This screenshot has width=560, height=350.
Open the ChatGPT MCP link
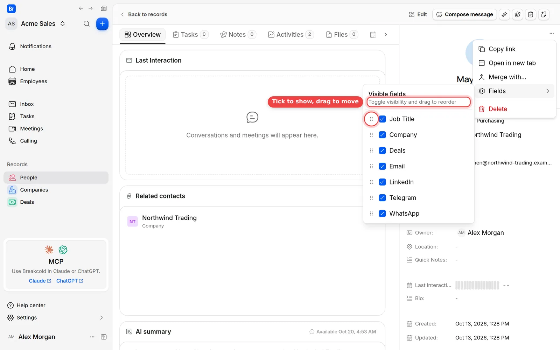point(70,281)
